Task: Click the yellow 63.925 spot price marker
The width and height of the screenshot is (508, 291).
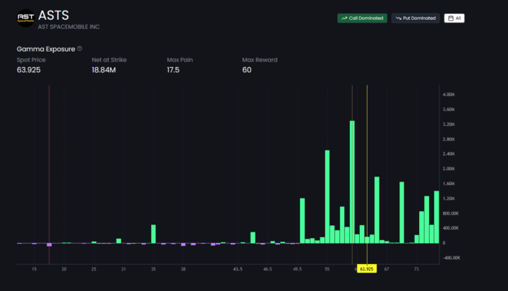Action: pos(366,269)
